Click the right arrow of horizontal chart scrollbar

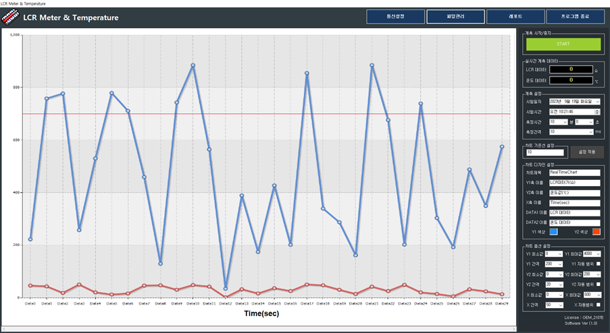[x=513, y=329]
